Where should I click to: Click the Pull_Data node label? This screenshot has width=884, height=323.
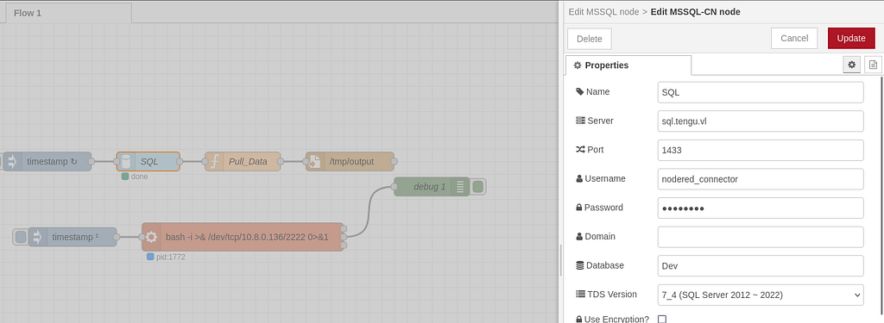[x=248, y=162]
